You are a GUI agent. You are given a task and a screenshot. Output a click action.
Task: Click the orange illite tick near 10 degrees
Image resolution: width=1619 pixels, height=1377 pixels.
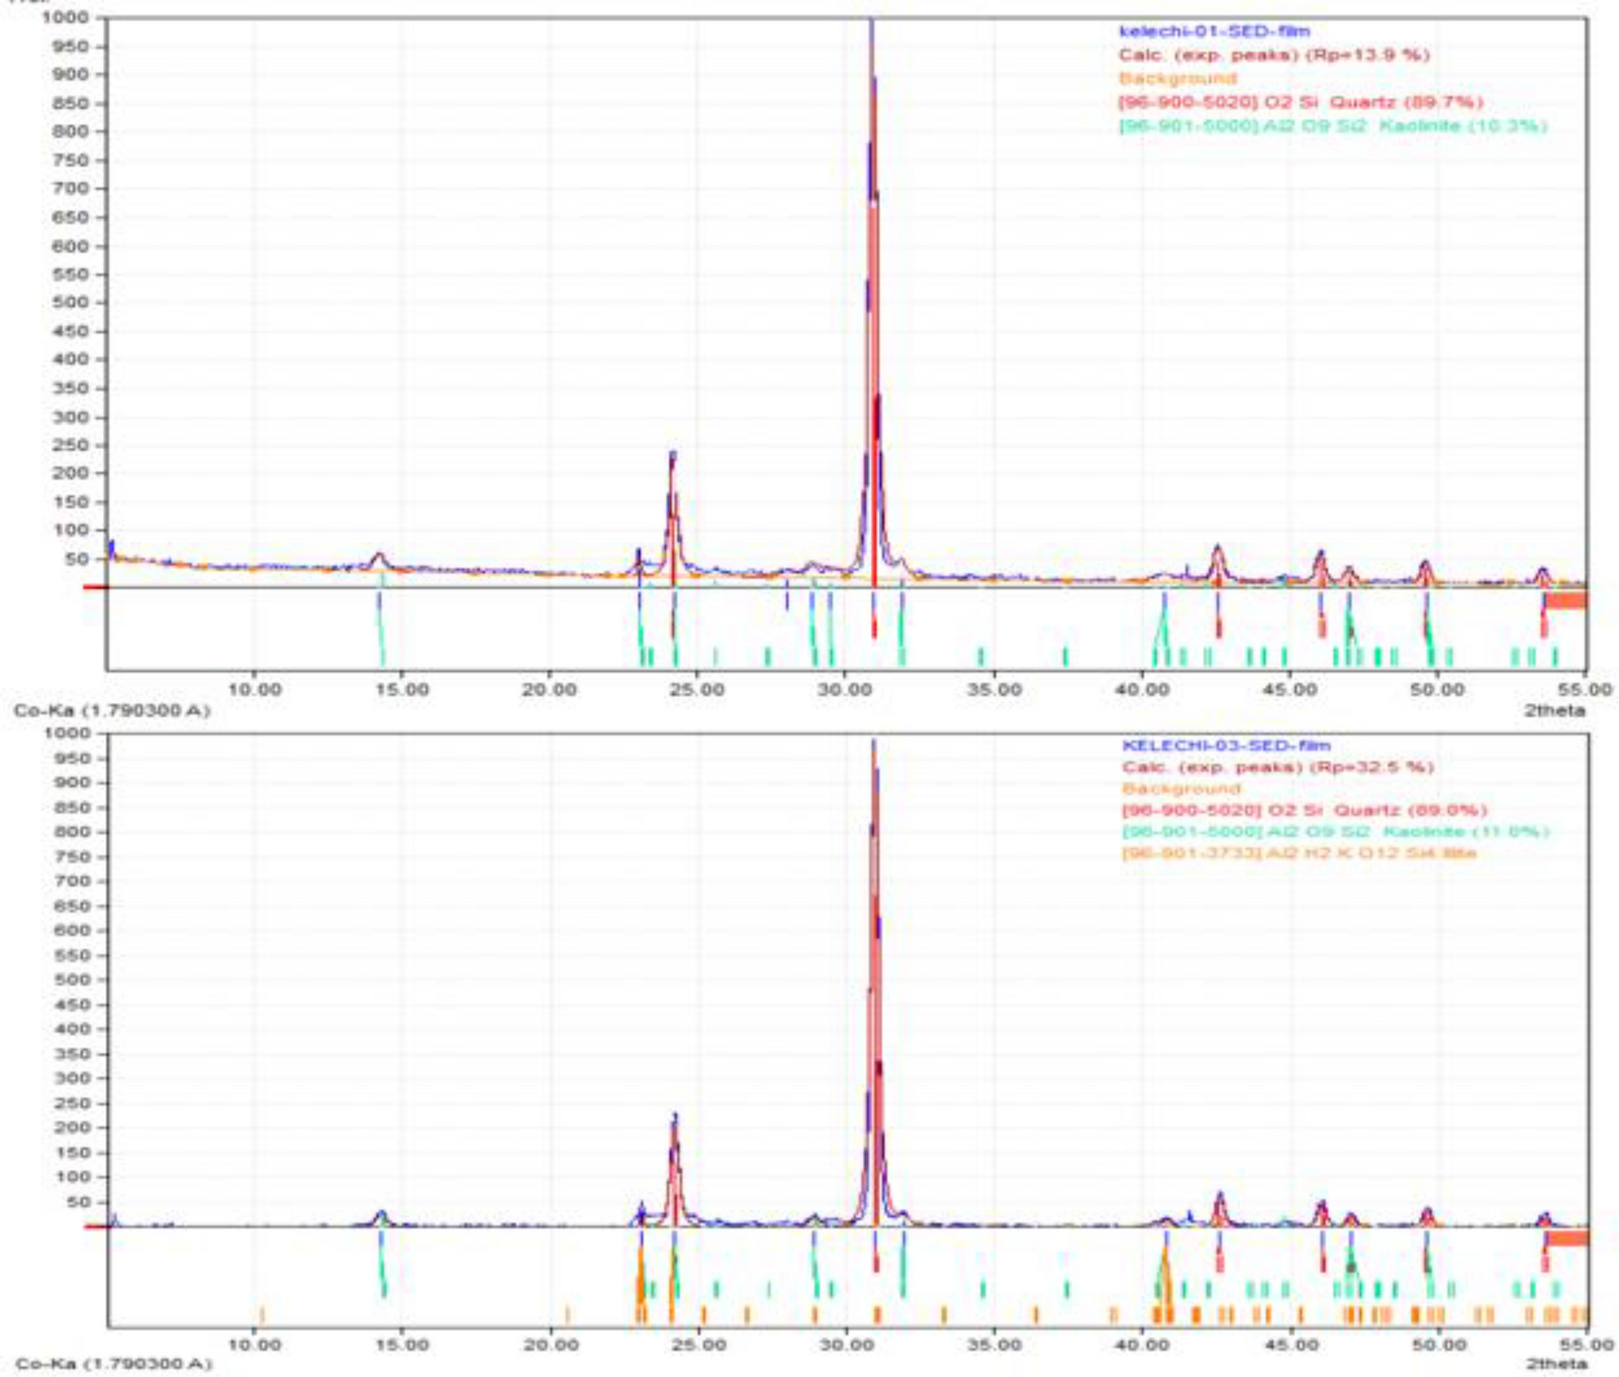click(x=262, y=1314)
